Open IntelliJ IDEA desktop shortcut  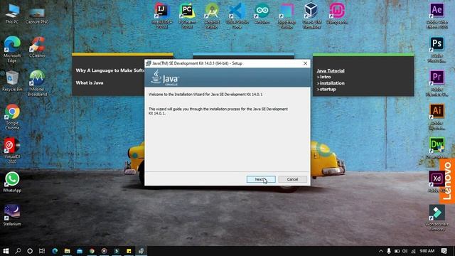pyautogui.click(x=162, y=16)
